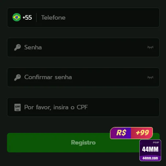Click the key icon beside Confirmar senha
Screen dimensions: 166x166
point(18,77)
